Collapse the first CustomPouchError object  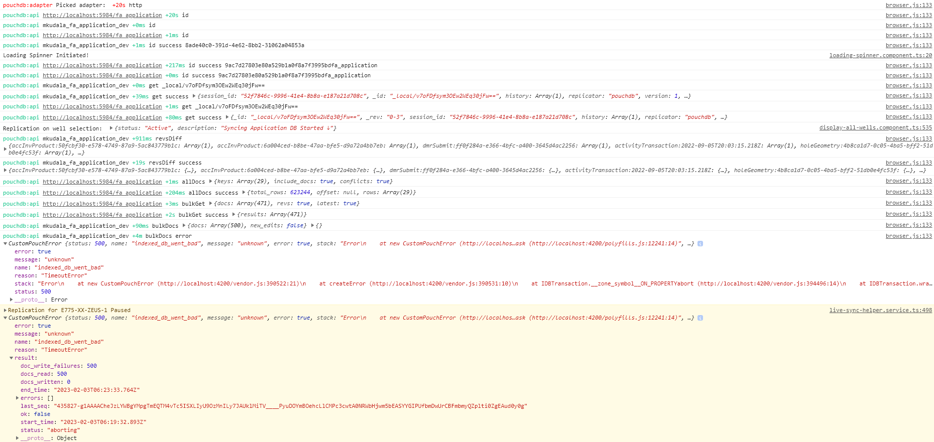5,244
